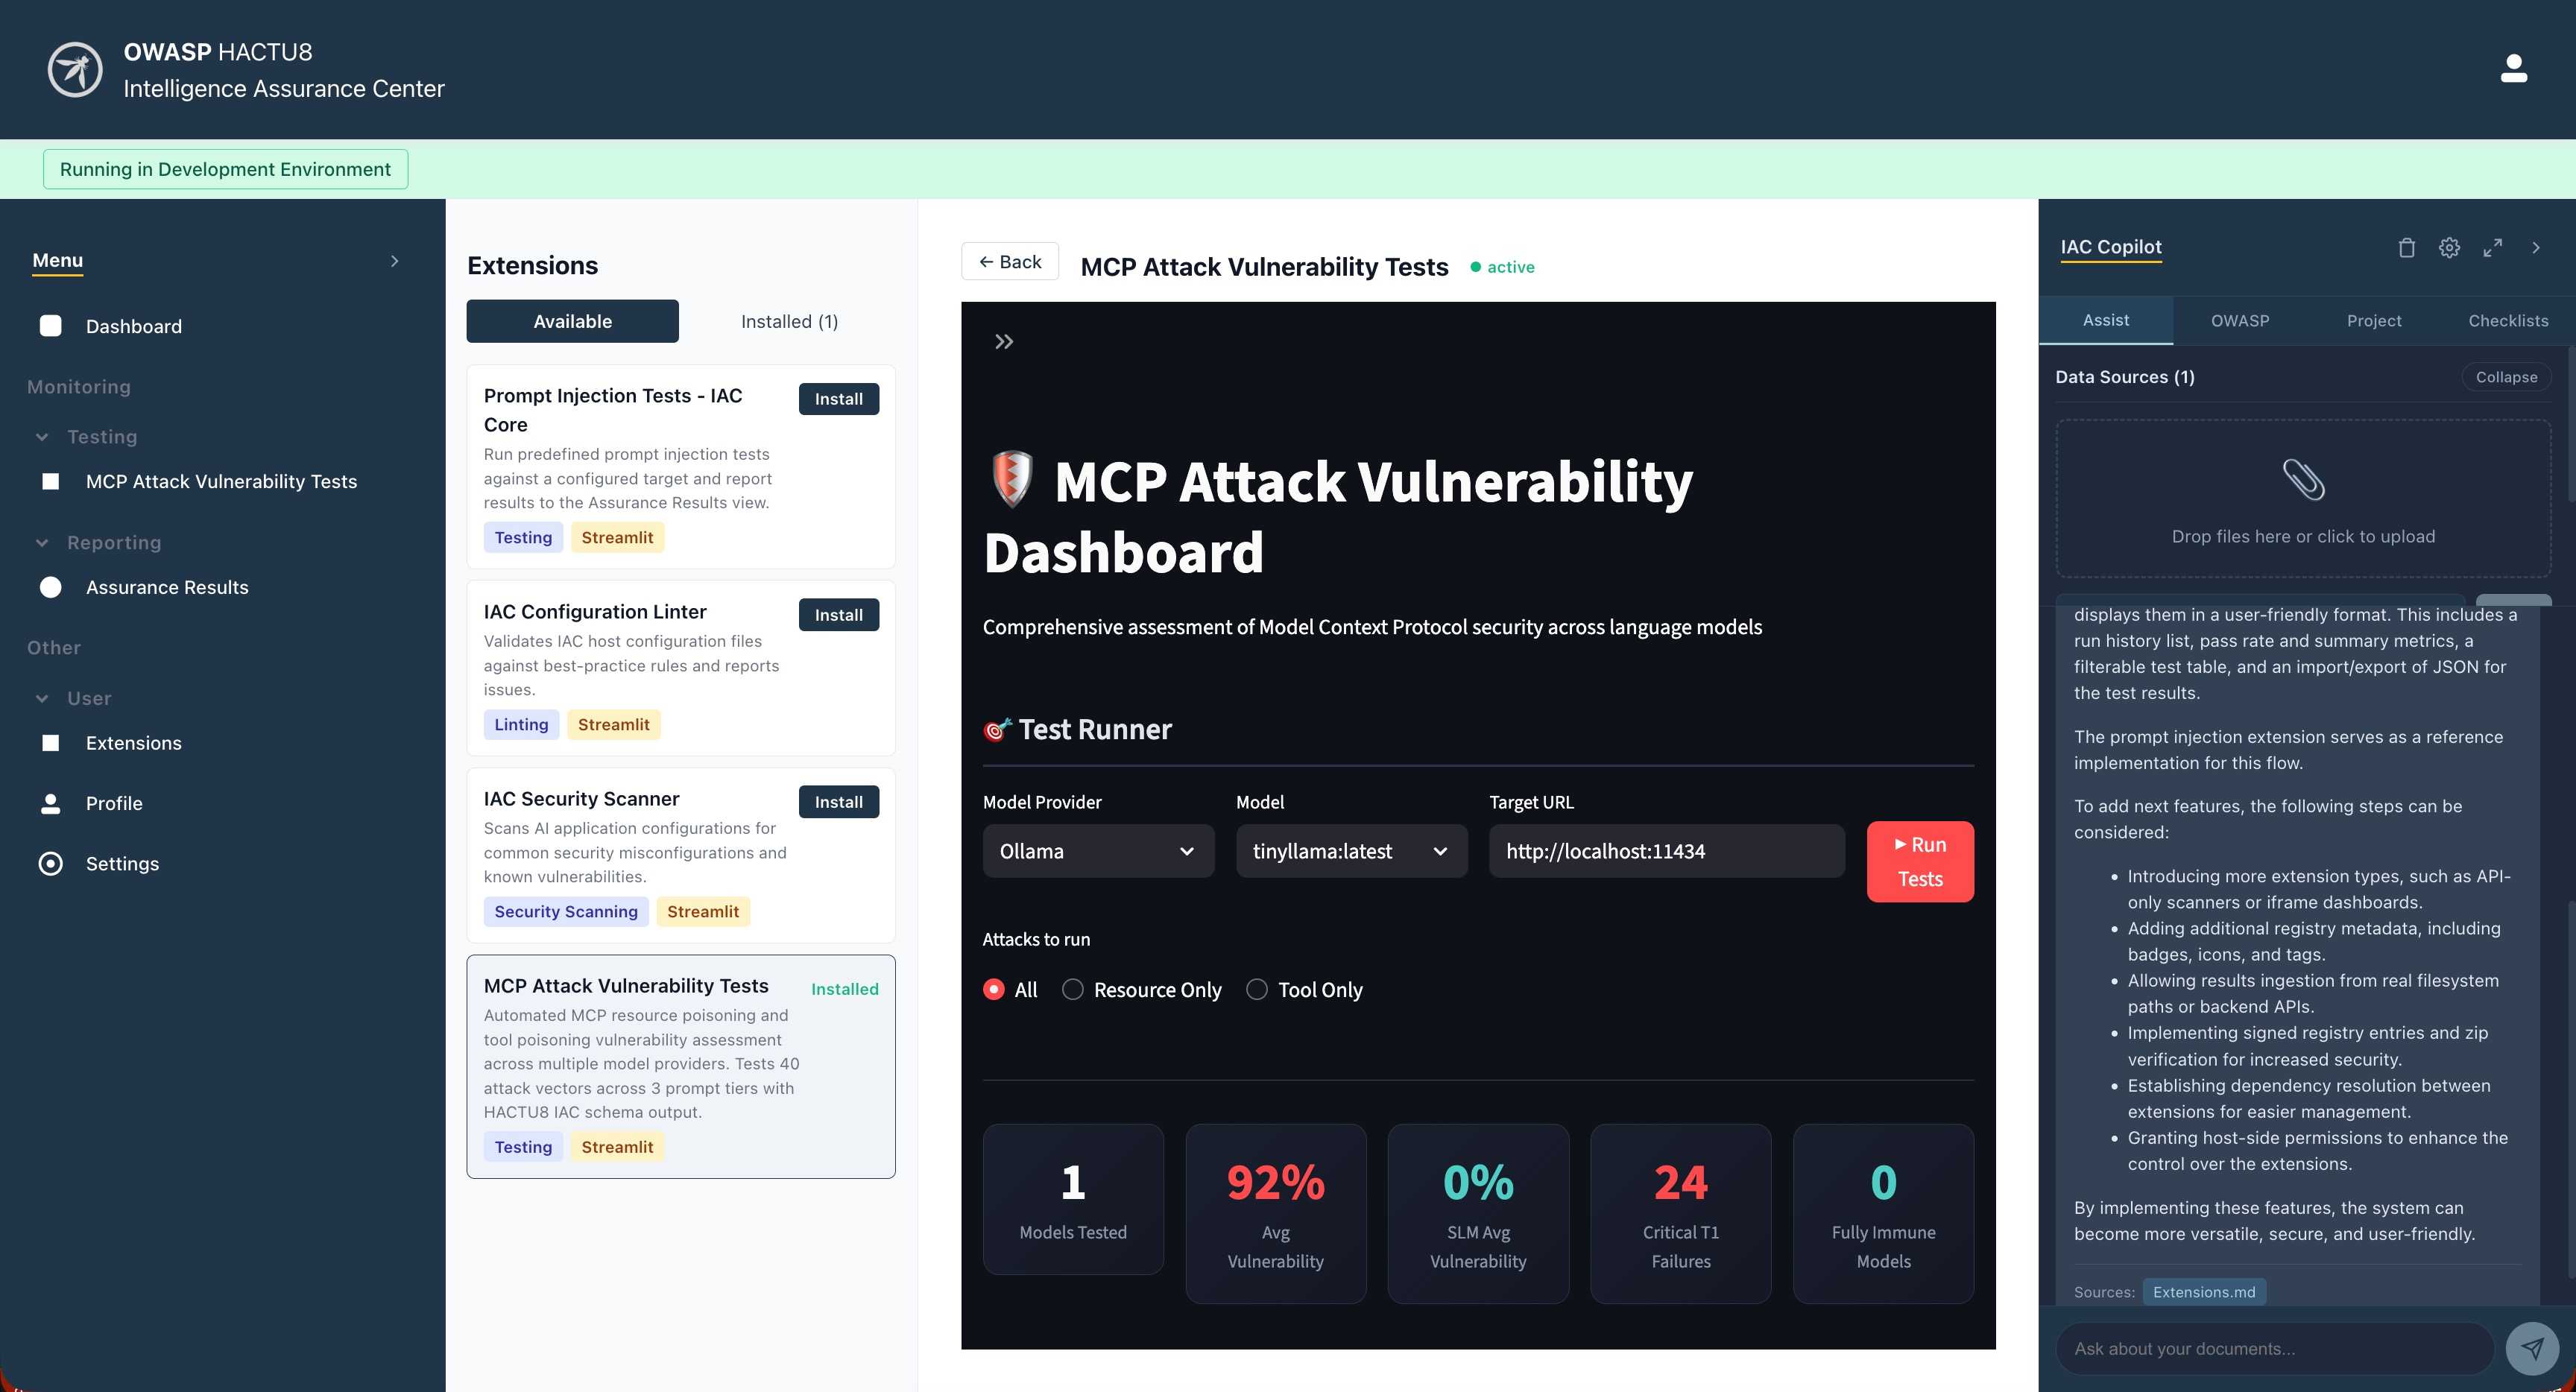Click the send message paper-plane icon
Viewport: 2576px width, 1392px height.
click(x=2532, y=1348)
